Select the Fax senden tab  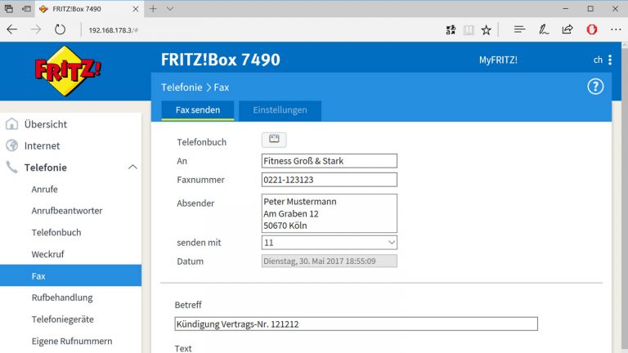click(198, 110)
